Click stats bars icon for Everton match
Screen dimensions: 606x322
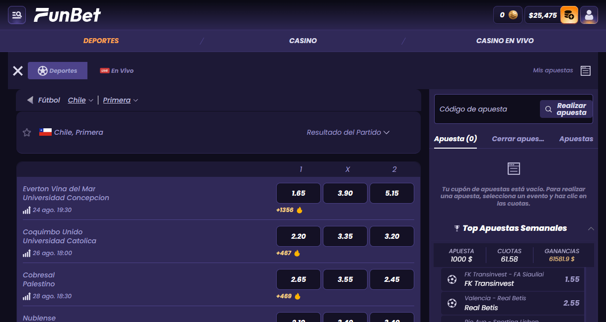[x=27, y=210]
